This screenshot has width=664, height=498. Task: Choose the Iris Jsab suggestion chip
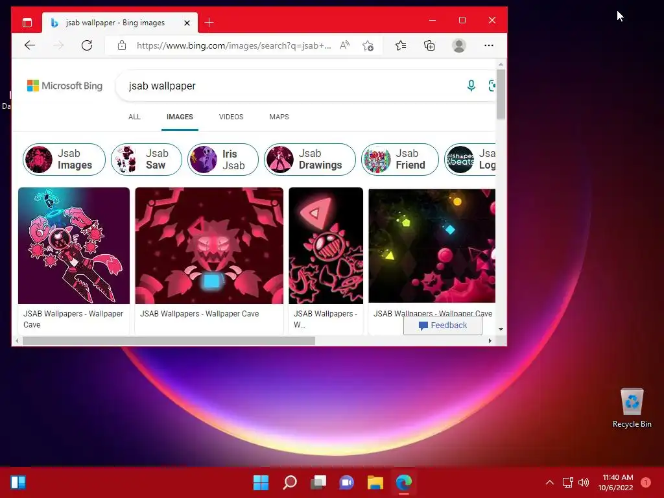pos(223,160)
